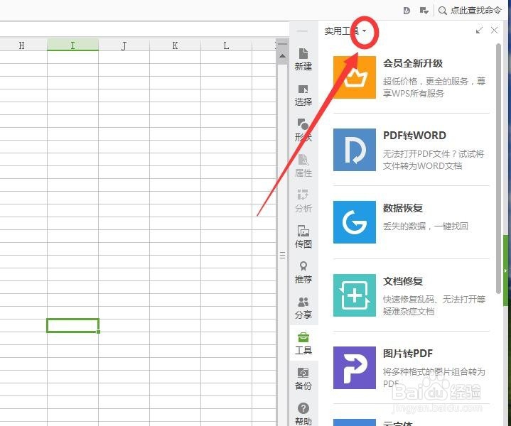
Task: Click the green collapse tab at right edge
Action: (x=506, y=271)
